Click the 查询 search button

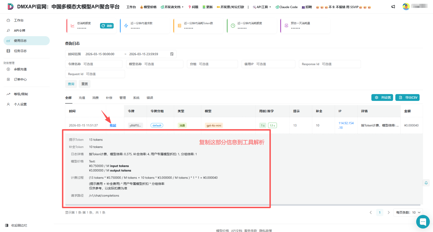coord(71,84)
